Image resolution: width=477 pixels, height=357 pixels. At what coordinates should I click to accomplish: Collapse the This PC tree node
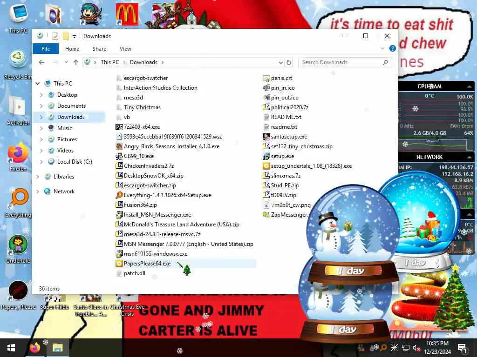[38, 84]
